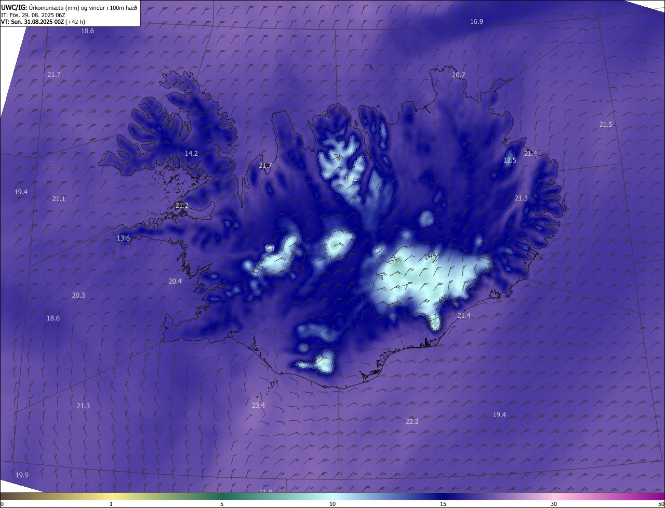
Task: Click the 13.6 value label
Action: click(123, 238)
